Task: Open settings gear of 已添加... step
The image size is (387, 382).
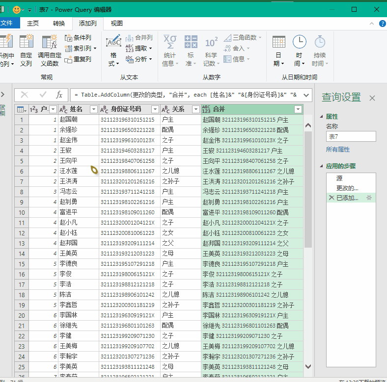Action: (369, 198)
